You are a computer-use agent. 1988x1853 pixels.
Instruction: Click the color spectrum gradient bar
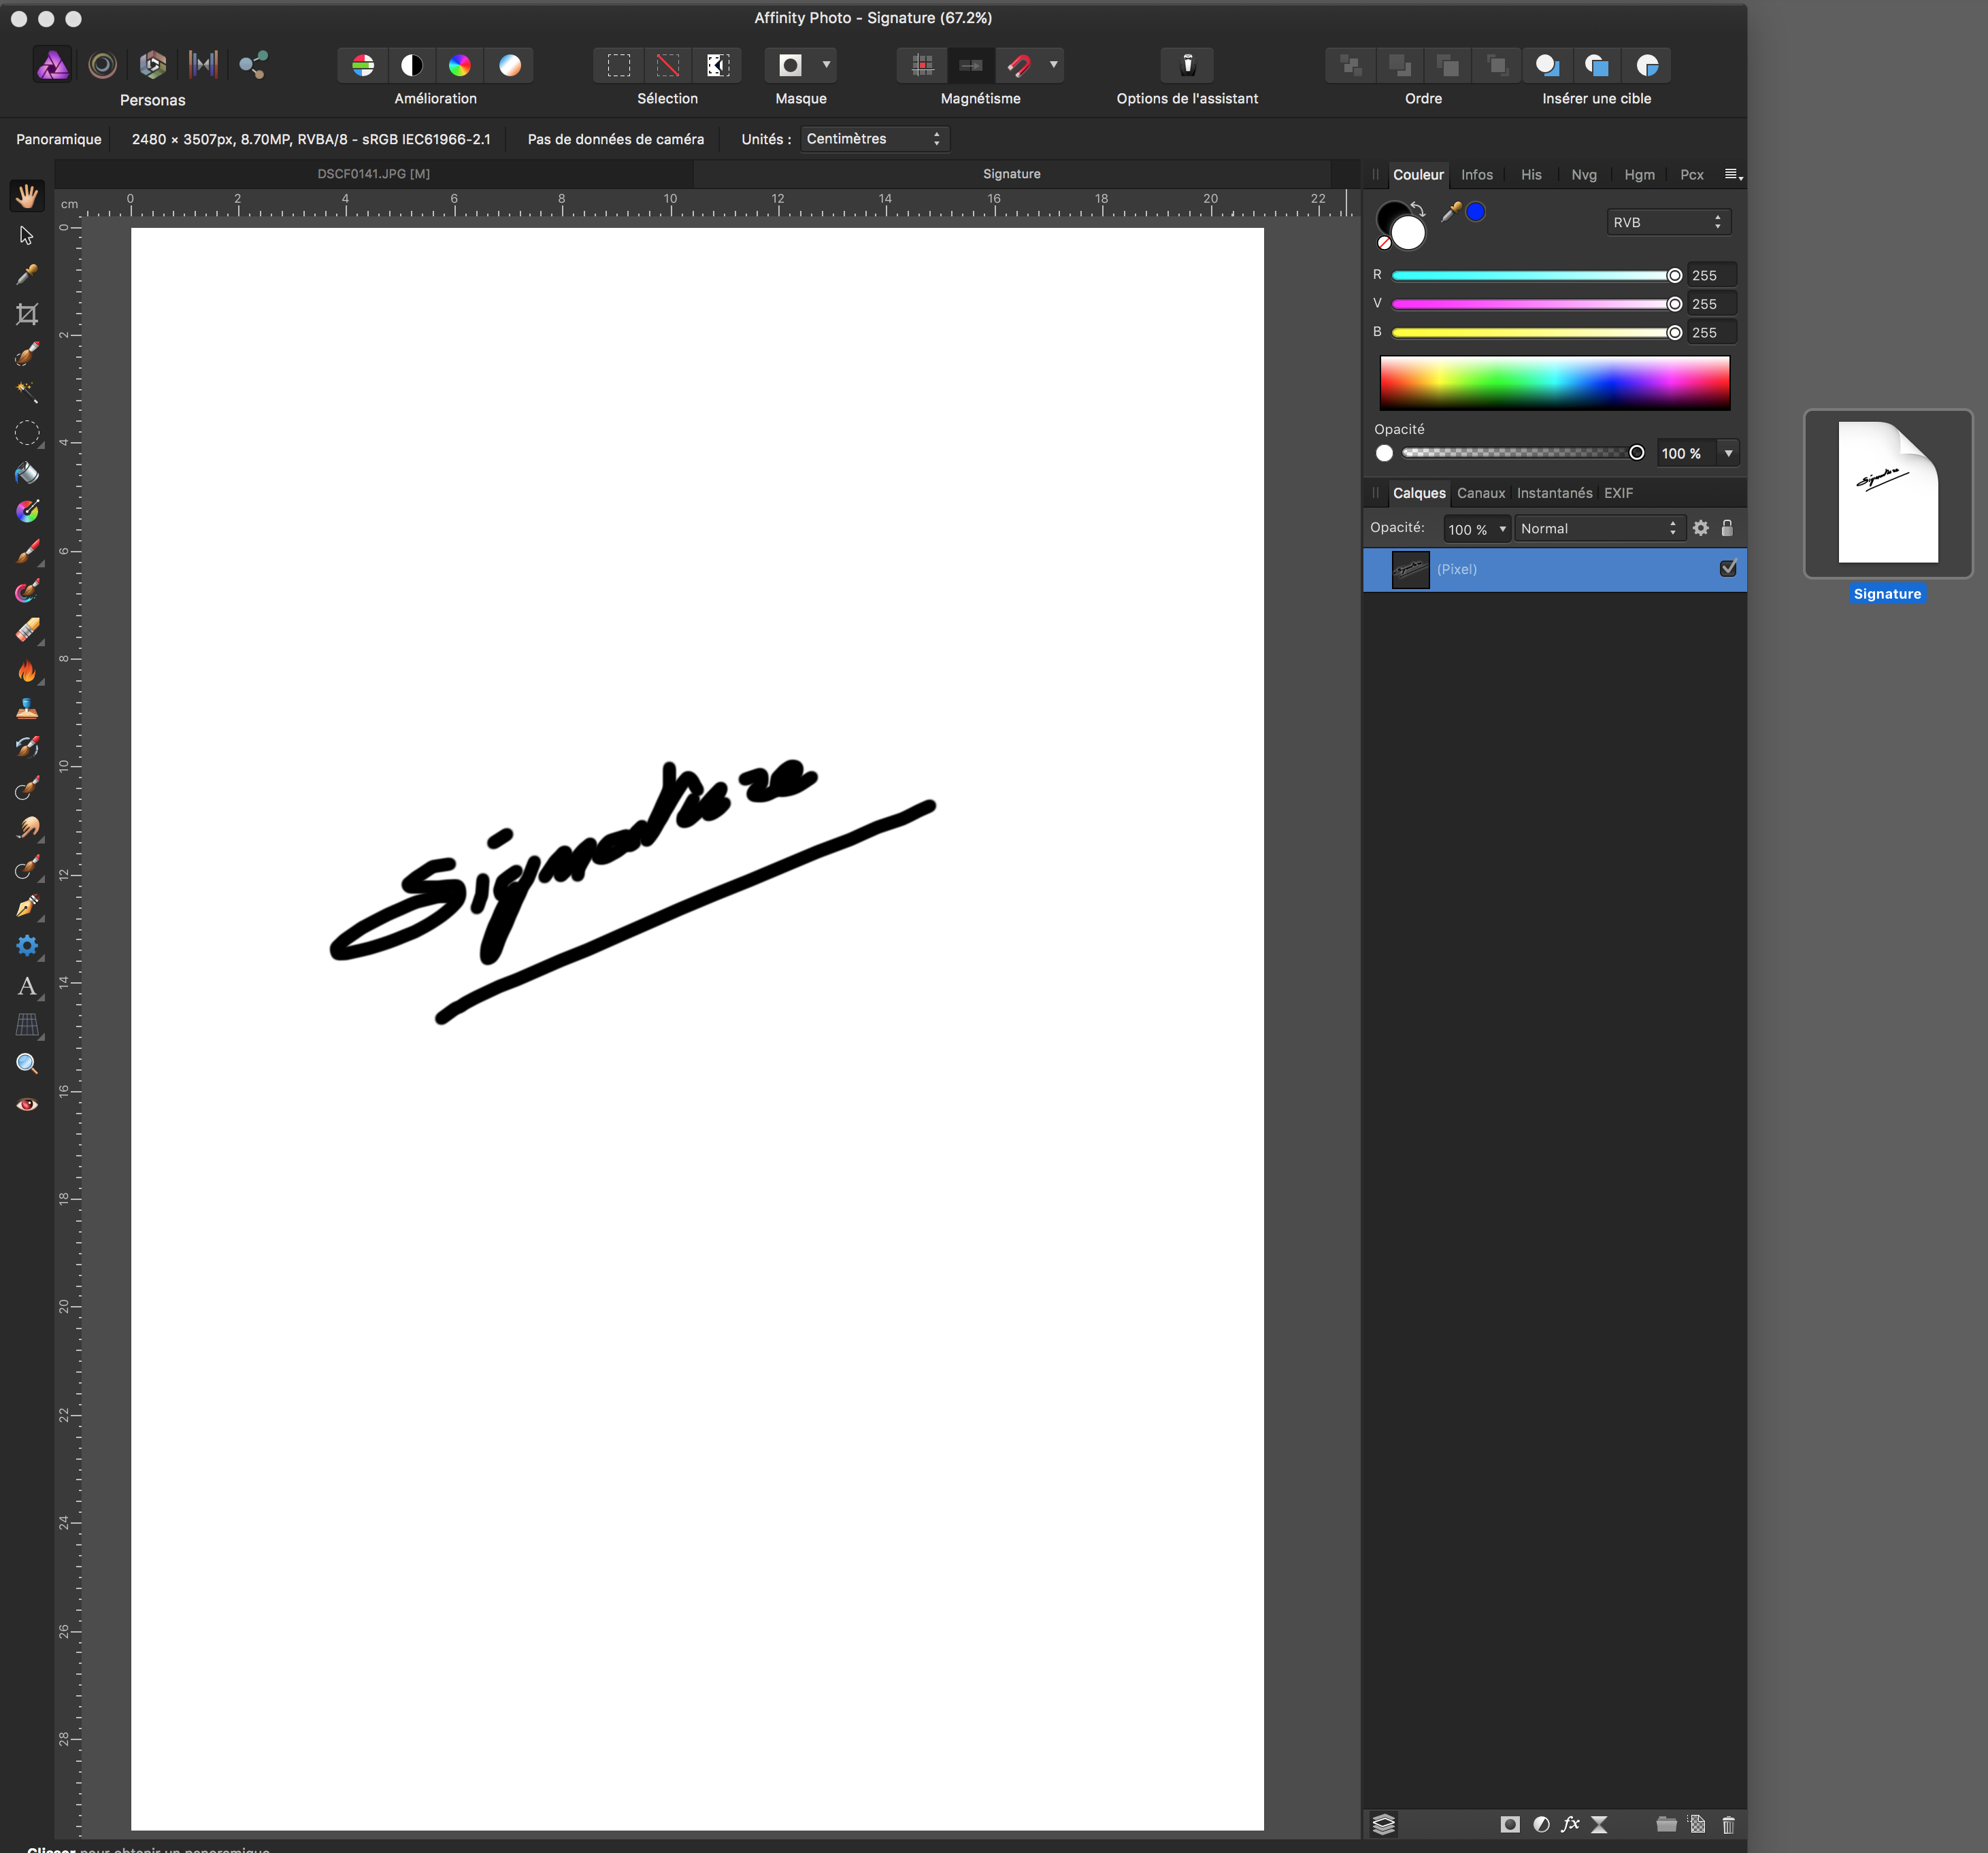pos(1554,382)
